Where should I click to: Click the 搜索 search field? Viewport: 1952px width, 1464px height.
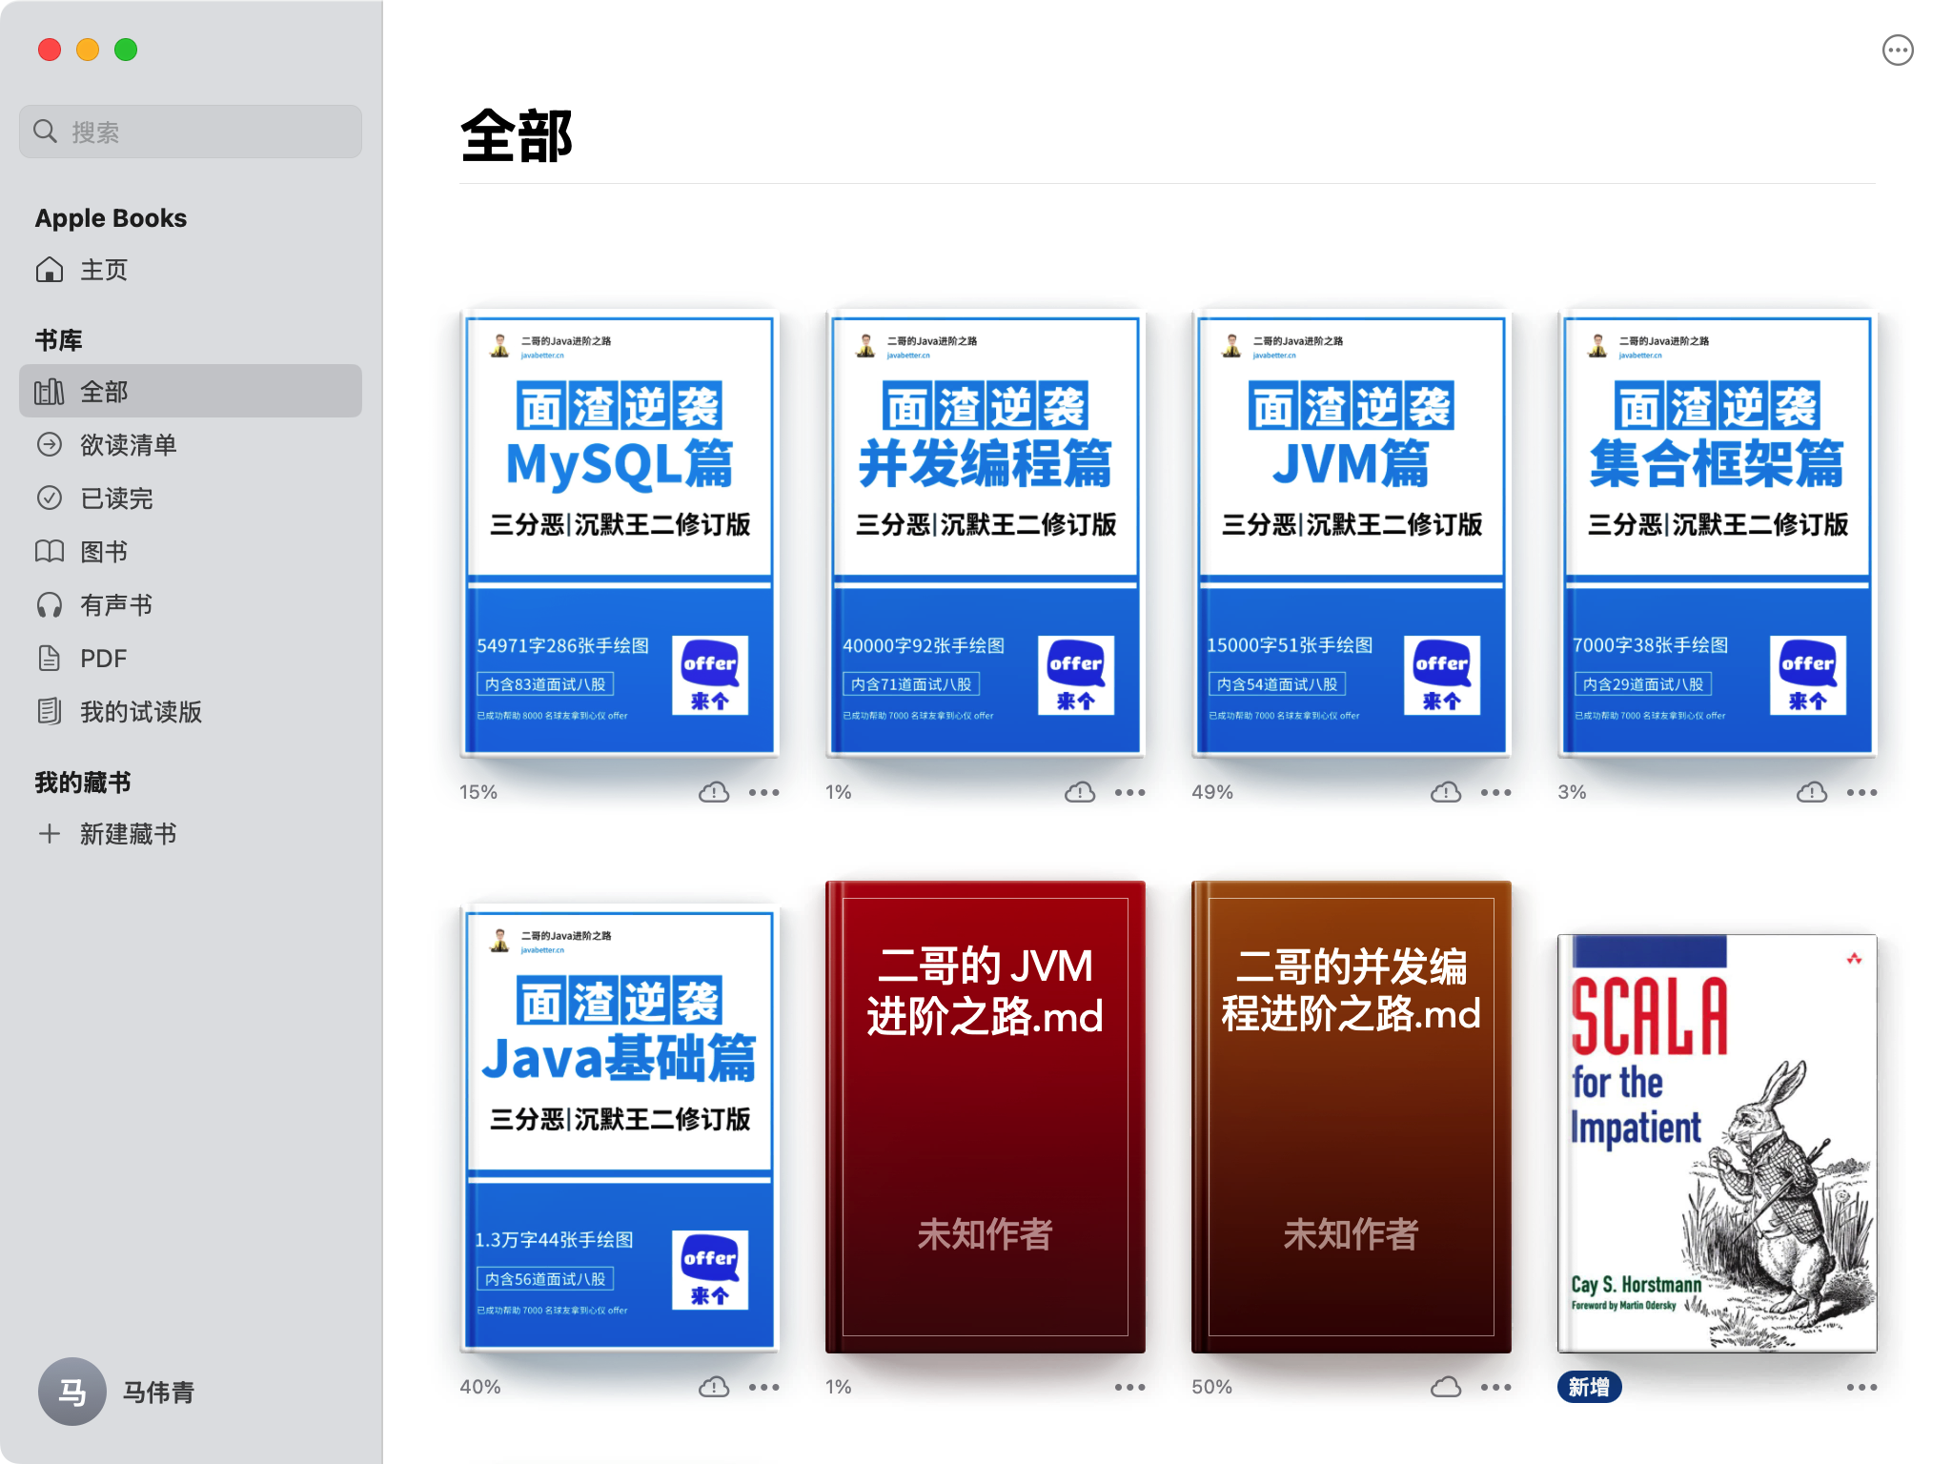pyautogui.click(x=190, y=131)
